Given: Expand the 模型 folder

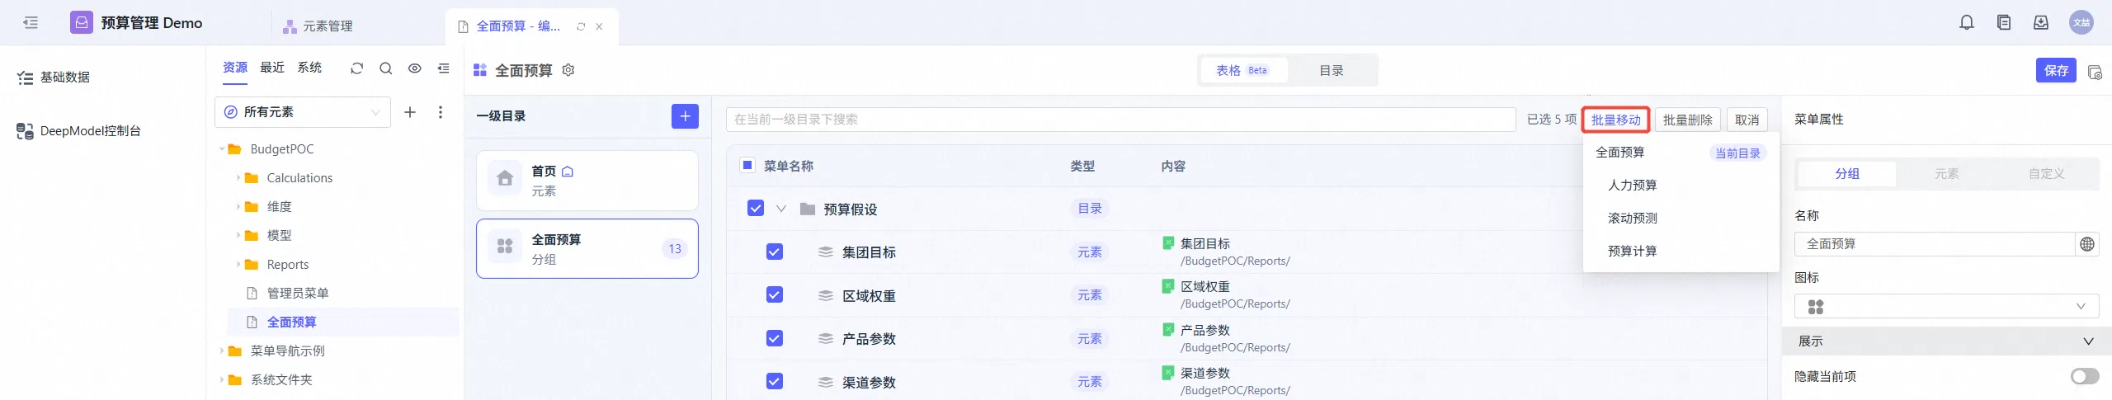Looking at the screenshot, I should (x=238, y=236).
